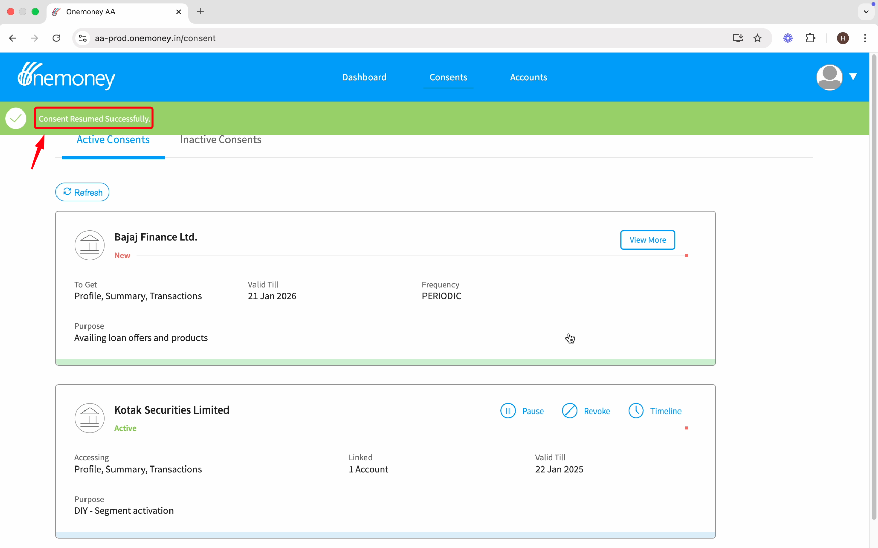Go back with the browser back arrow
Viewport: 878px width, 548px height.
[13, 38]
